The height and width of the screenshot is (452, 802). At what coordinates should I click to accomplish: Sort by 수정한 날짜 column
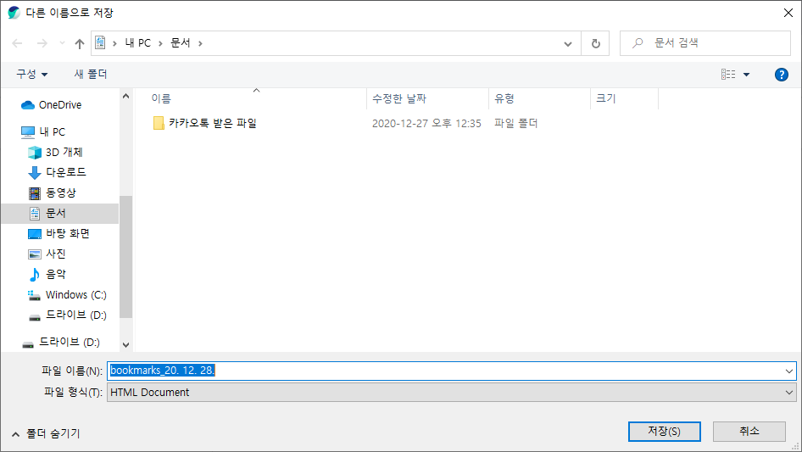click(x=399, y=98)
